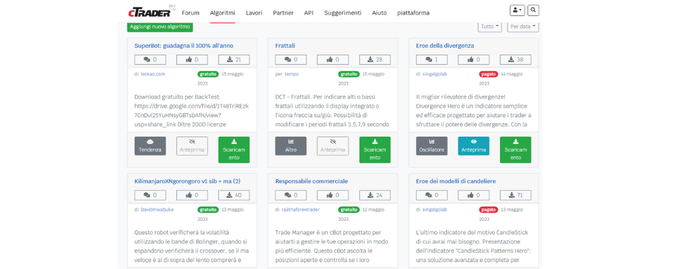This screenshot has width=675, height=269.
Task: Click disabled Anteprima on Frattali card
Action: tap(333, 146)
